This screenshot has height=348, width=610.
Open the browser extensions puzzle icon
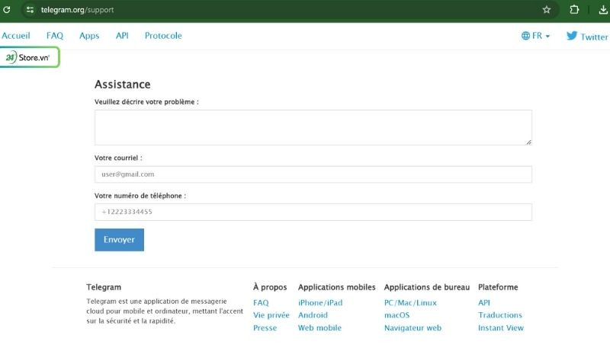[575, 10]
